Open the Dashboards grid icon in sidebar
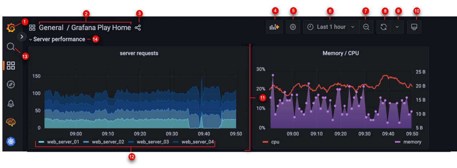The width and height of the screenshot is (457, 168). 11,66
